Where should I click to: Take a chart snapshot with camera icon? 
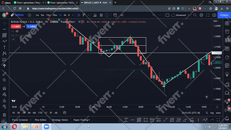coord(214,15)
